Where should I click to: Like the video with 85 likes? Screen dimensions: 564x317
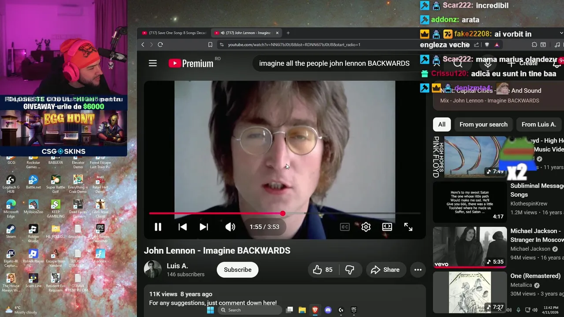pyautogui.click(x=323, y=270)
